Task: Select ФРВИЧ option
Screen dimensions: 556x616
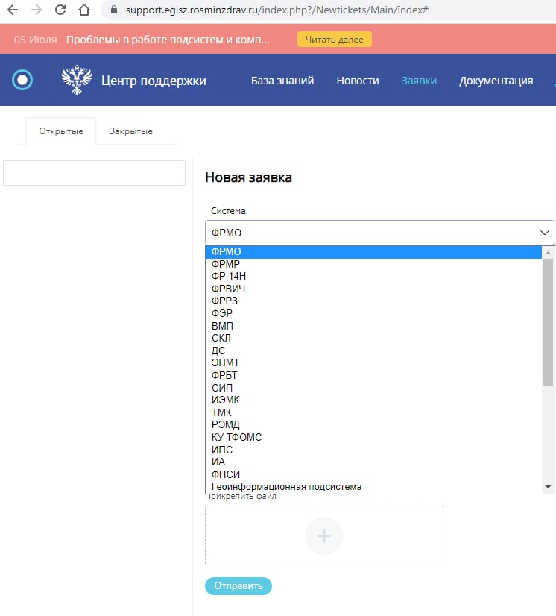Action: (x=373, y=289)
